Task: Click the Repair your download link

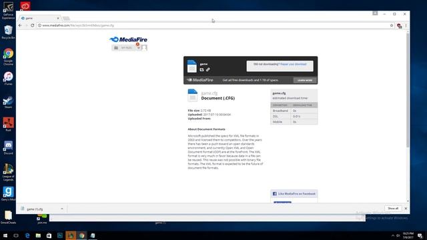Action: (x=294, y=64)
